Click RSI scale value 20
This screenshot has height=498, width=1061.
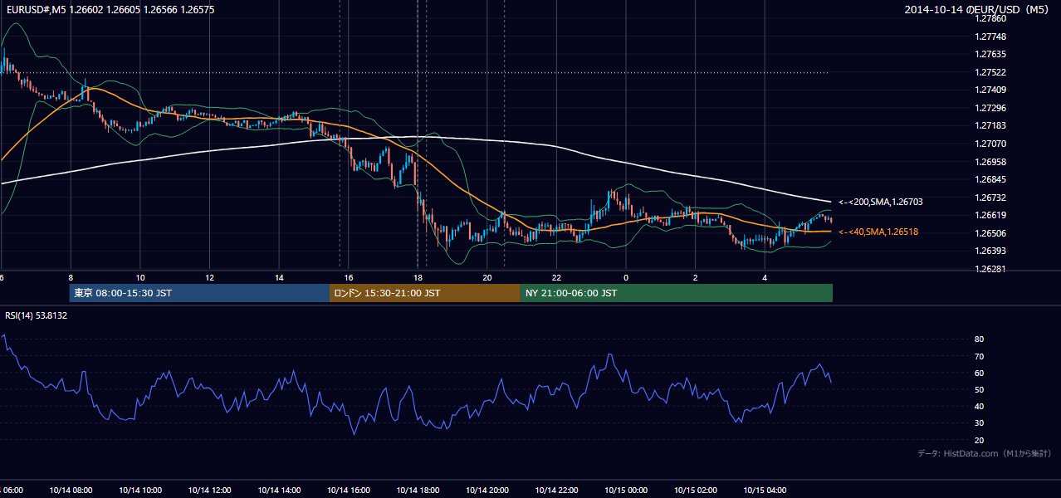click(979, 440)
